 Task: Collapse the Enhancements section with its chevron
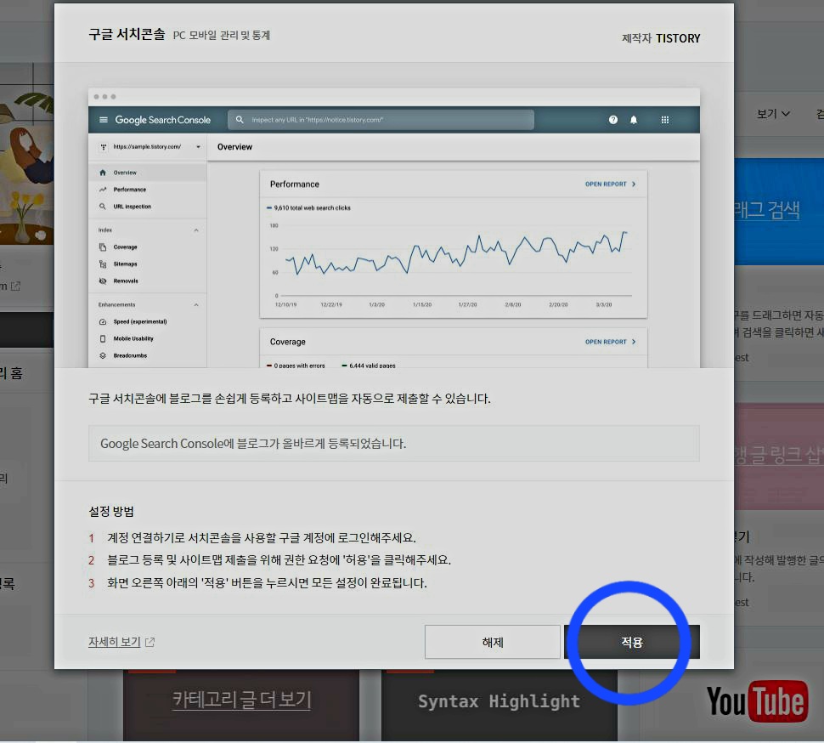pos(195,304)
